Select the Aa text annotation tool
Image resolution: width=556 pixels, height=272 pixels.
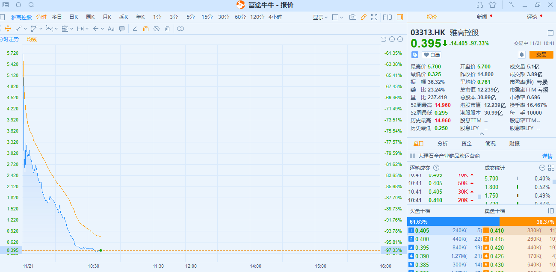tap(111, 29)
